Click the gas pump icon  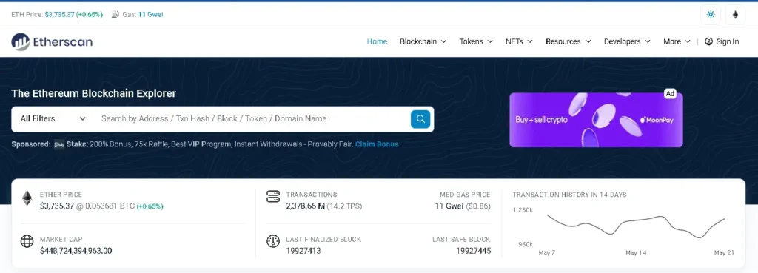115,15
